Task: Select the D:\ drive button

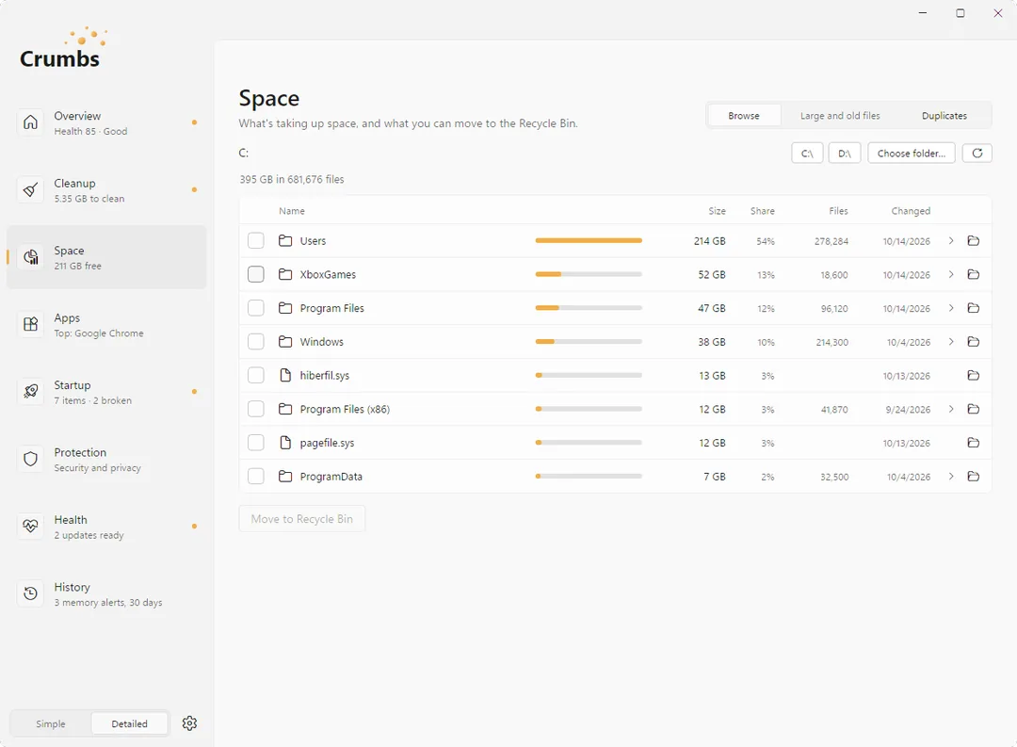Action: (x=845, y=154)
